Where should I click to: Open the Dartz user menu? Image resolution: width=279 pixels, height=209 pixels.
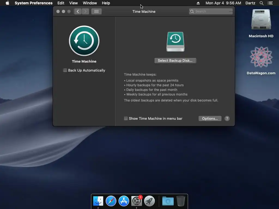pyautogui.click(x=250, y=3)
